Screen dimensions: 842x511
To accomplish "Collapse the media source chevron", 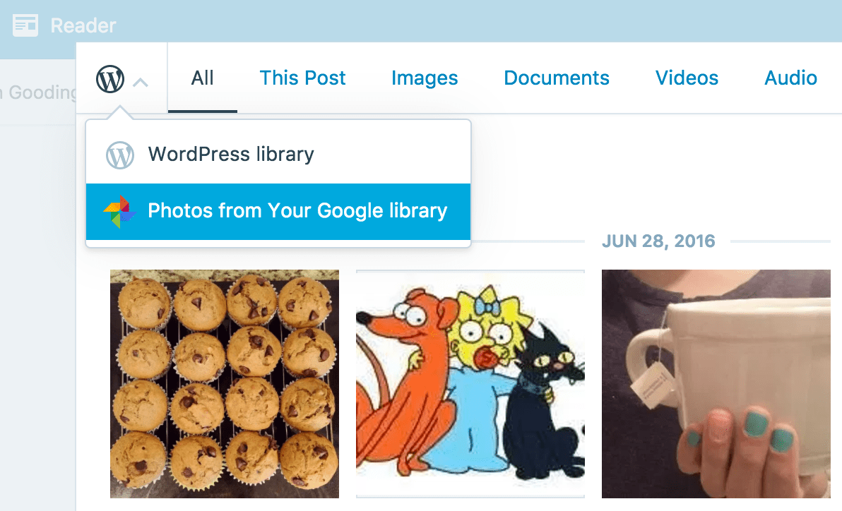I will coord(140,82).
